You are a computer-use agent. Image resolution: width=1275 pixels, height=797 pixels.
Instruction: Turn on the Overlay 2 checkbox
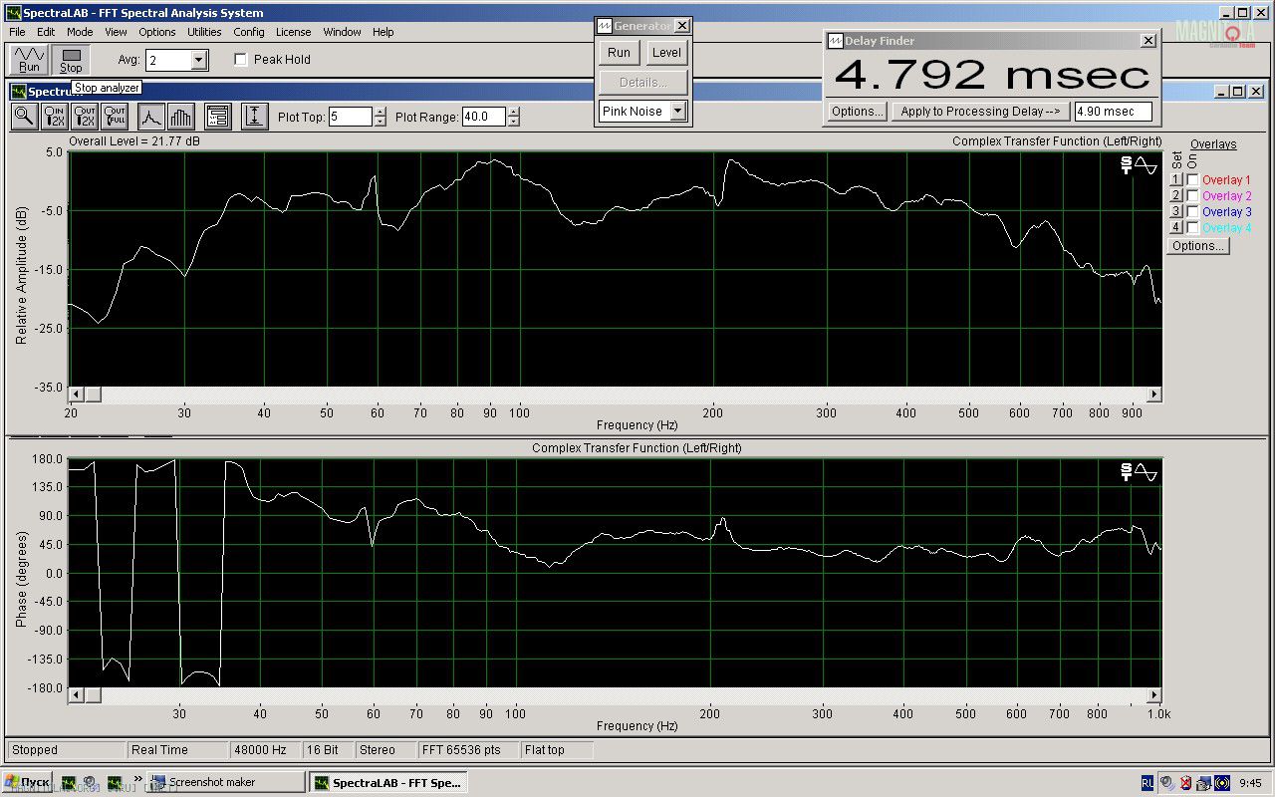[x=1192, y=196]
